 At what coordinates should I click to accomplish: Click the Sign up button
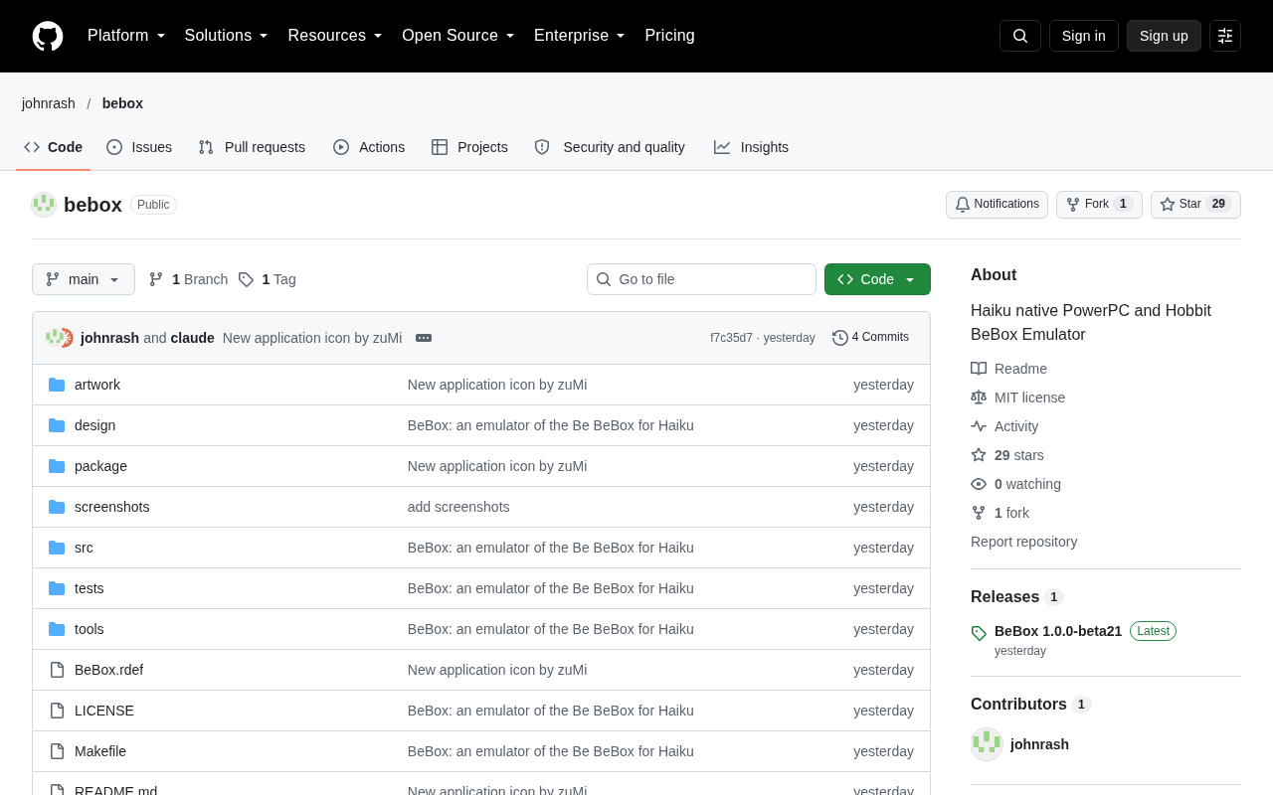click(x=1164, y=36)
